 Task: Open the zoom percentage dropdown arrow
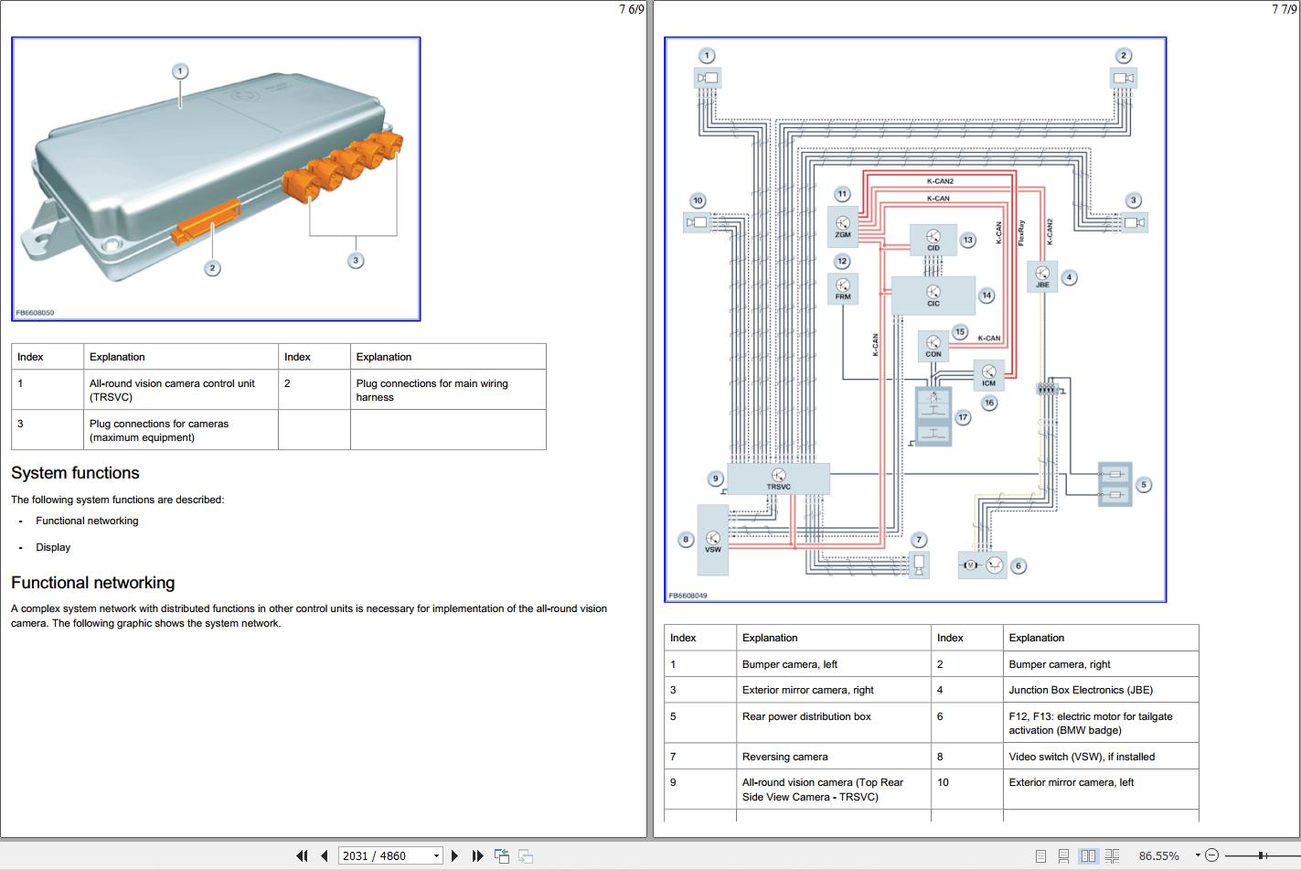1198,855
